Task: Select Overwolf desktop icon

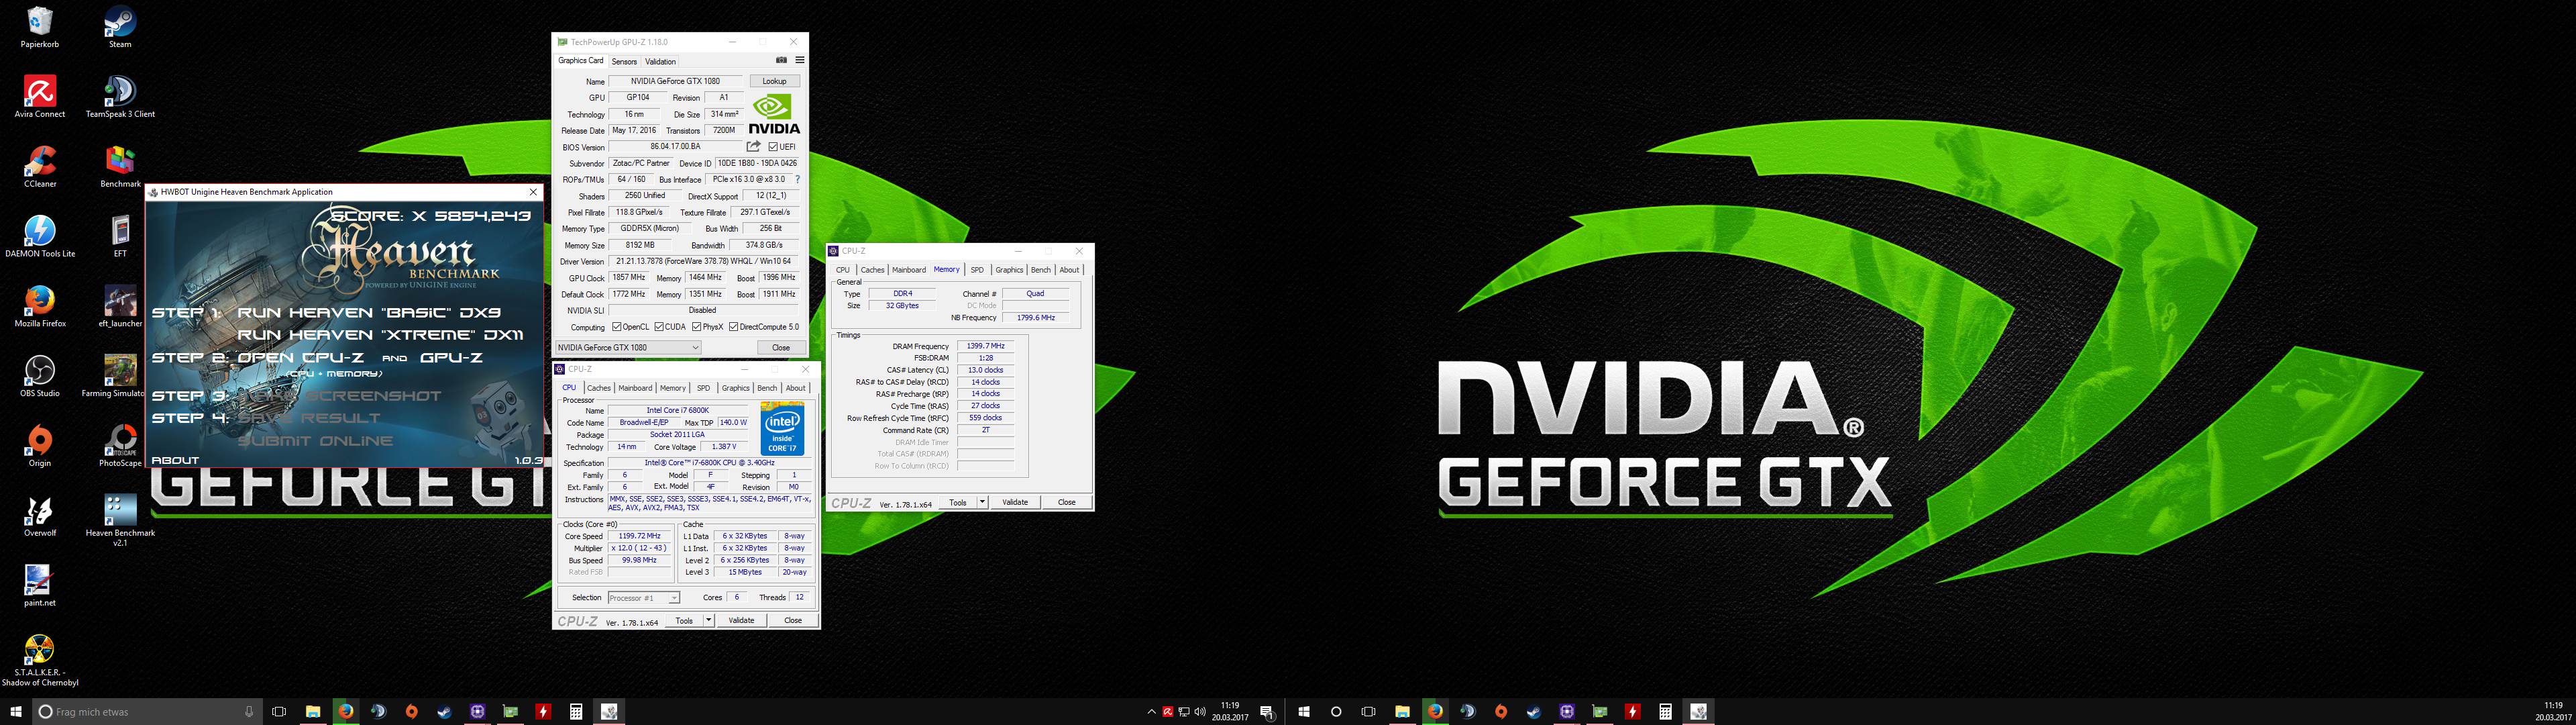Action: tap(40, 517)
